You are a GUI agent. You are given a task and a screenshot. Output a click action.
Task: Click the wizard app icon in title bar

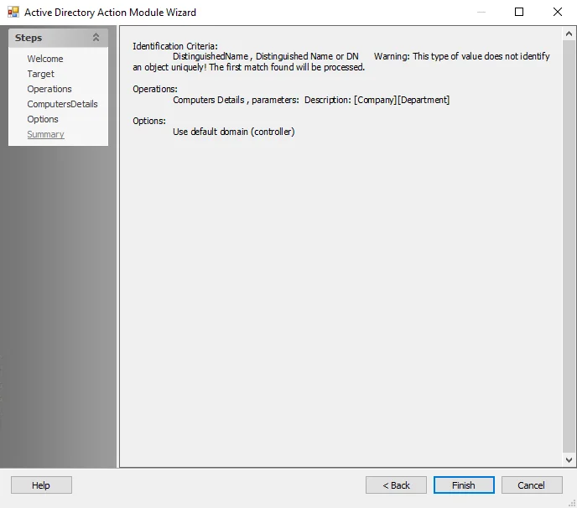13,12
